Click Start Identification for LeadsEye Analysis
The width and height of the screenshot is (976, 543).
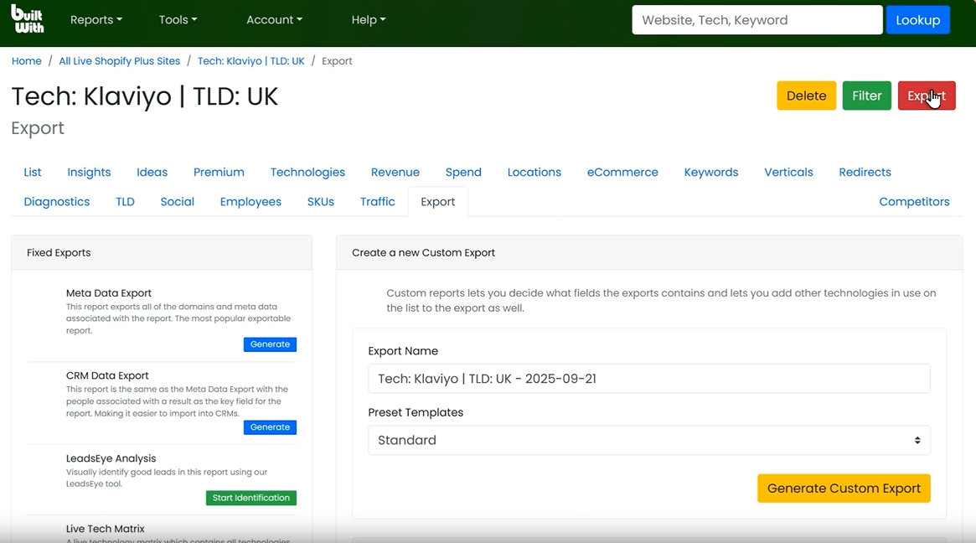[250, 498]
